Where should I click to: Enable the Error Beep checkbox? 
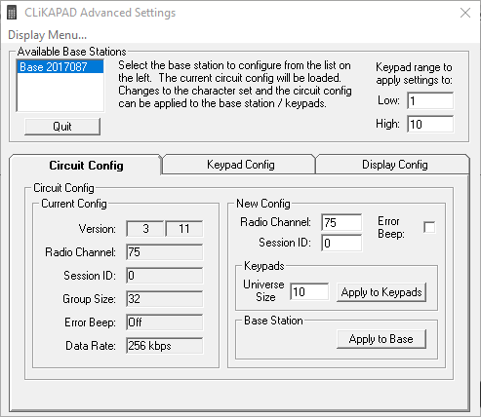[429, 227]
